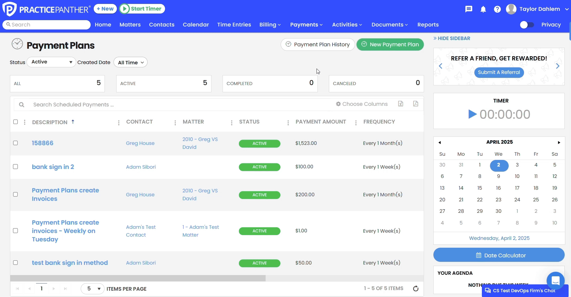Select test bank sign in method checkbox
This screenshot has height=297, width=571.
point(16,263)
